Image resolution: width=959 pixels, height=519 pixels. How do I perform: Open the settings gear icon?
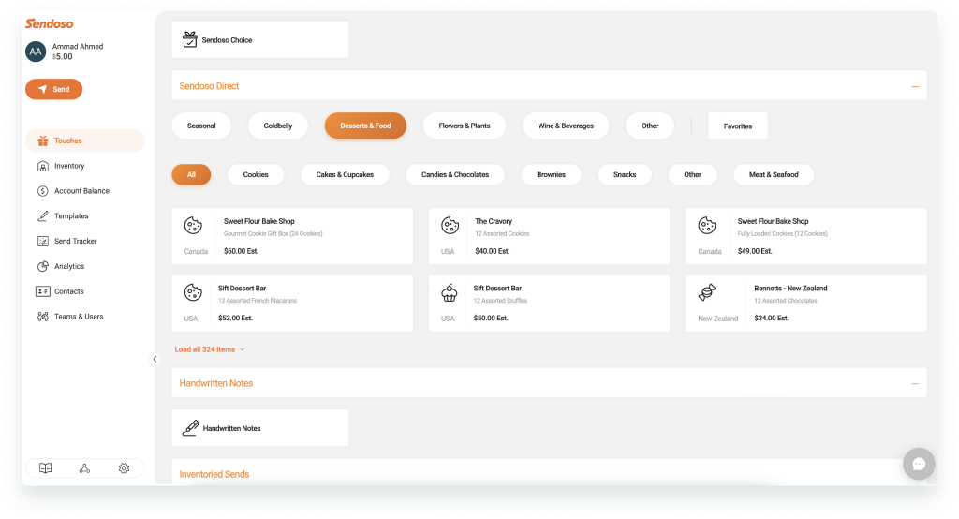click(125, 468)
